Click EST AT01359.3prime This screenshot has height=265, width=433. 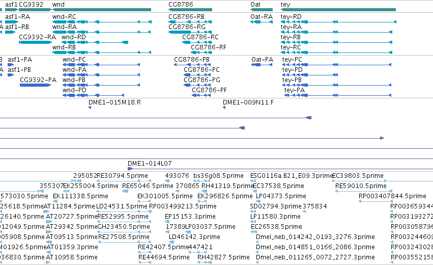click(72, 248)
